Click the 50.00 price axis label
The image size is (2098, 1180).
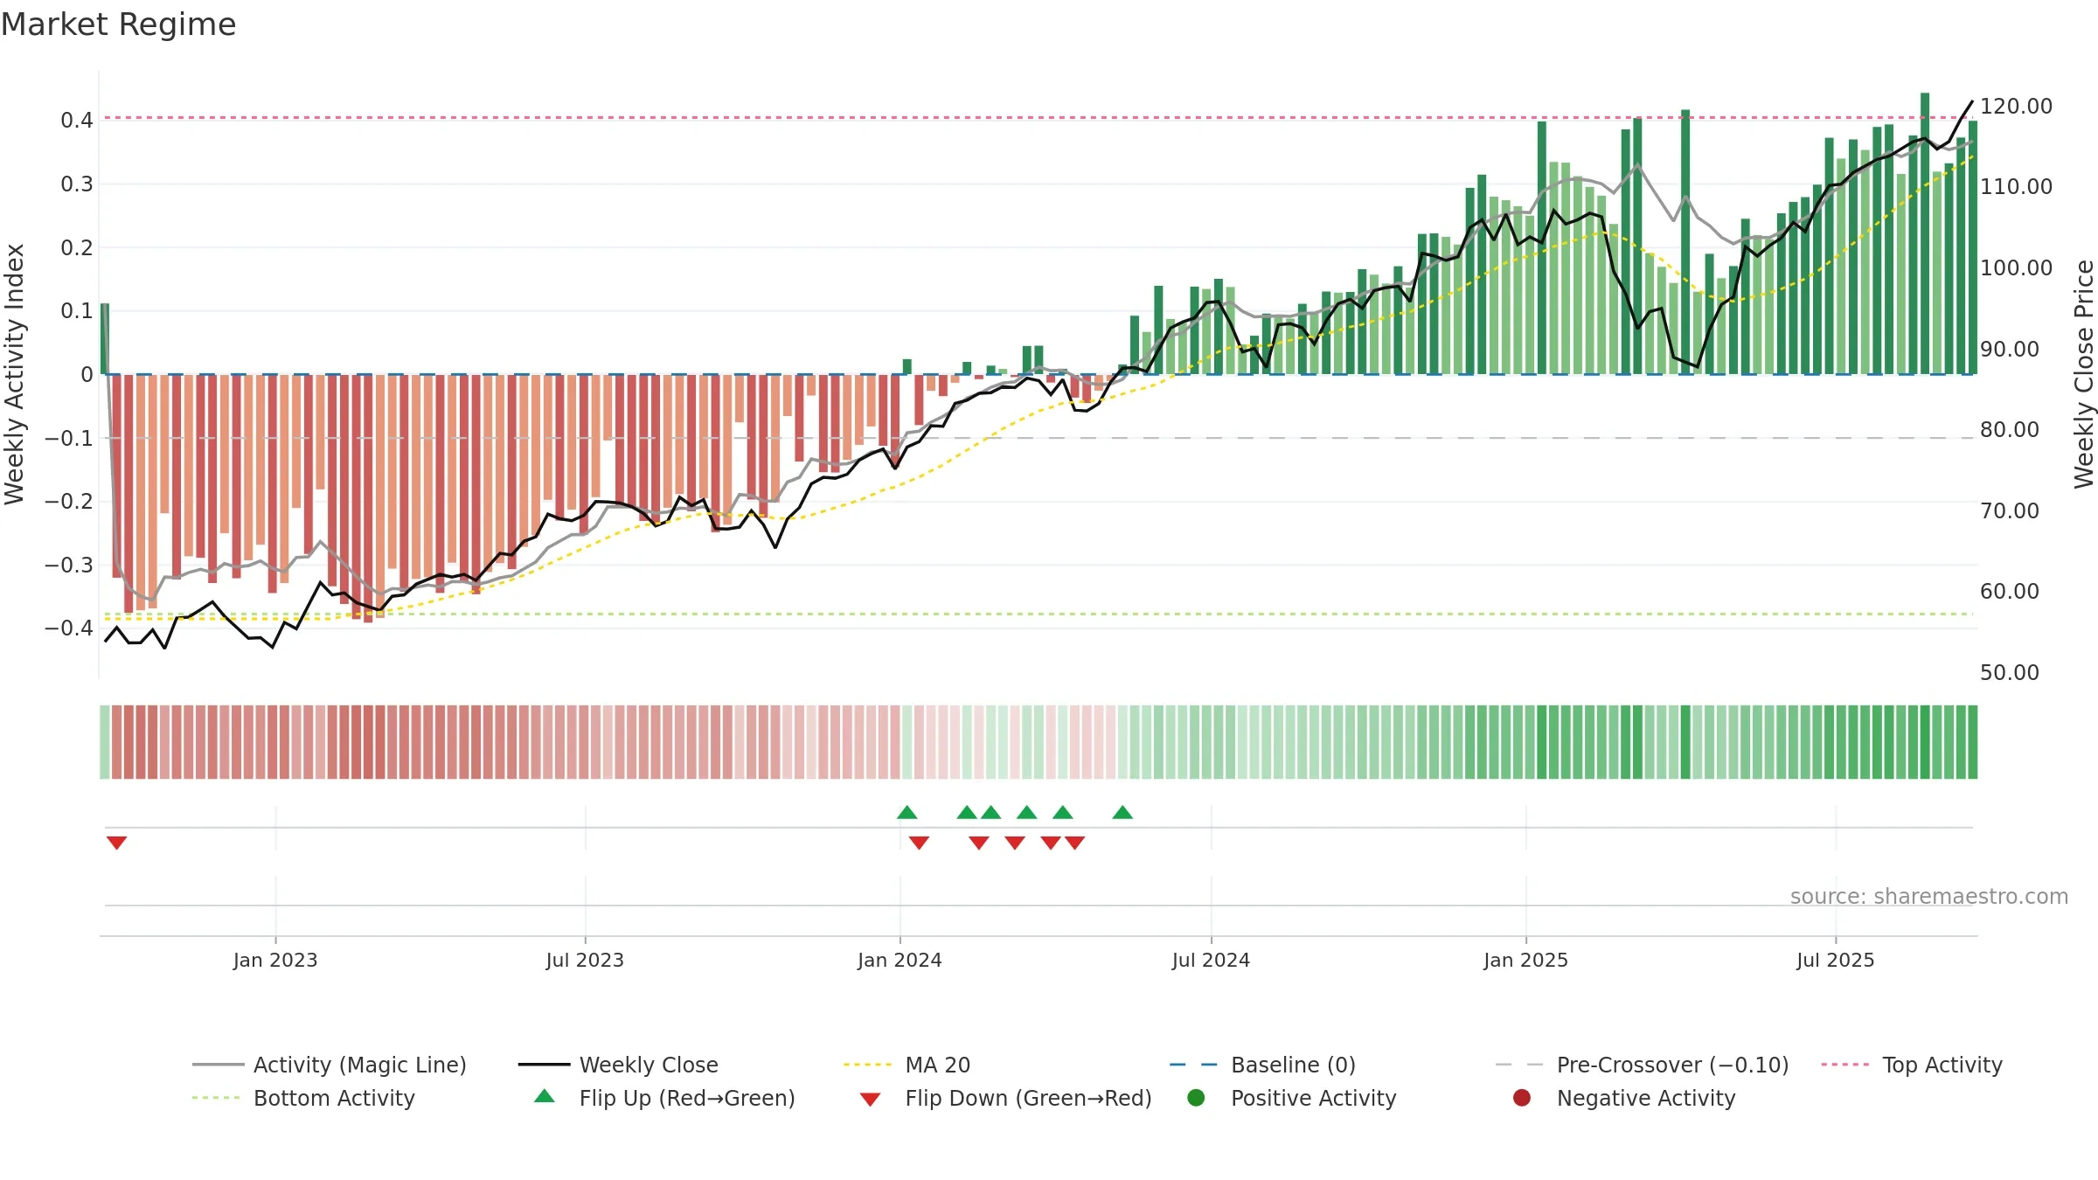(x=2009, y=672)
